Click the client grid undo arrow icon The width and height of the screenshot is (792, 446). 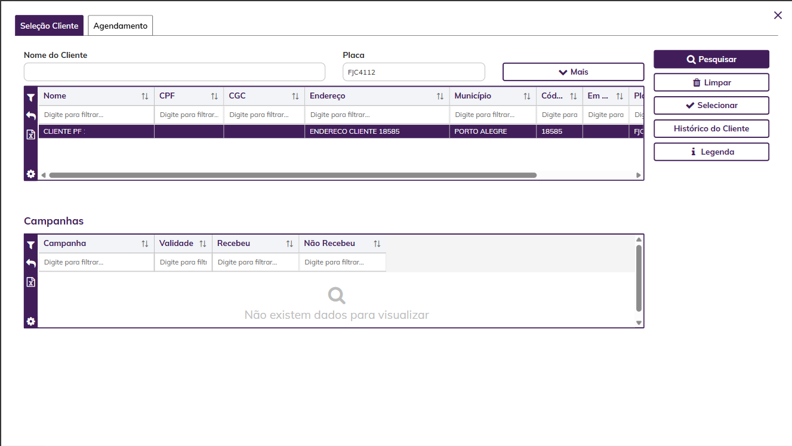[31, 115]
